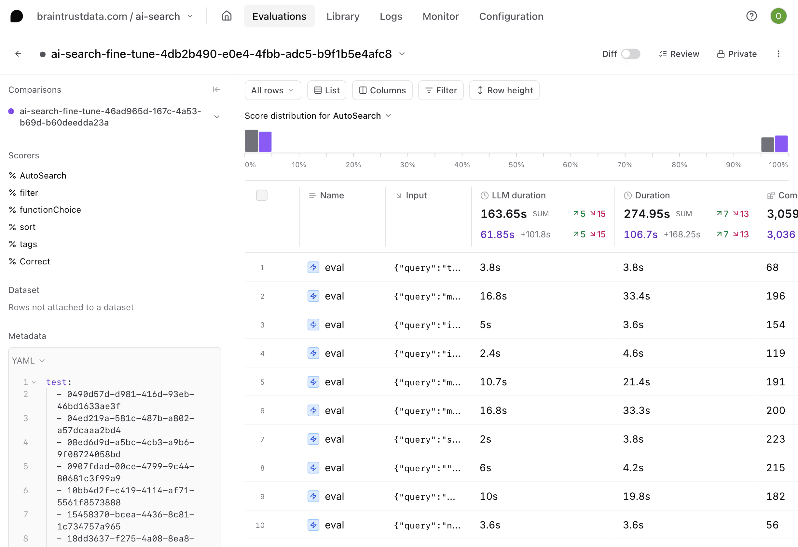The image size is (798, 547).
Task: Select the functionChoice scorer
Action: [50, 210]
